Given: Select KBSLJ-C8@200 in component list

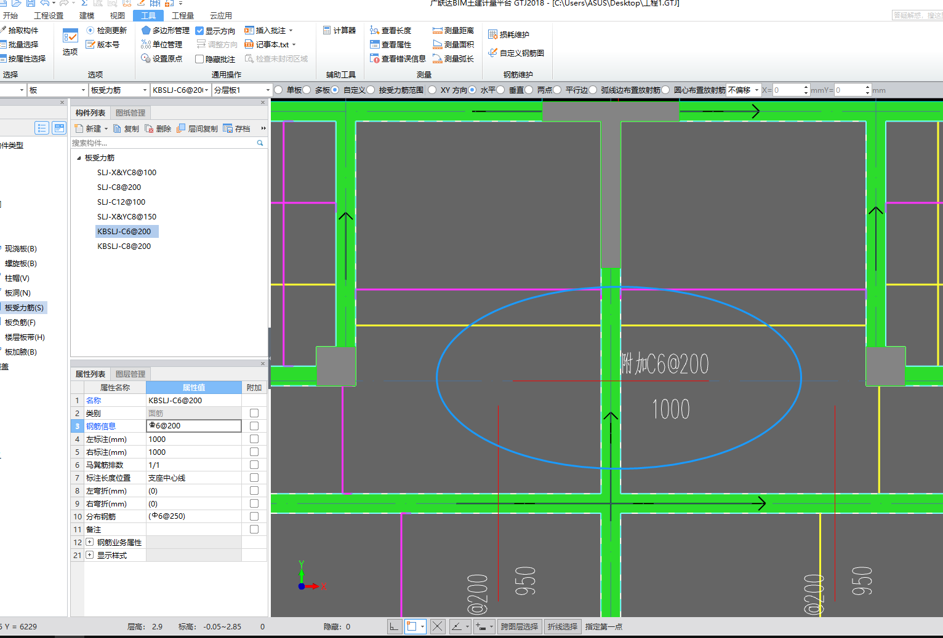Looking at the screenshot, I should pos(124,246).
